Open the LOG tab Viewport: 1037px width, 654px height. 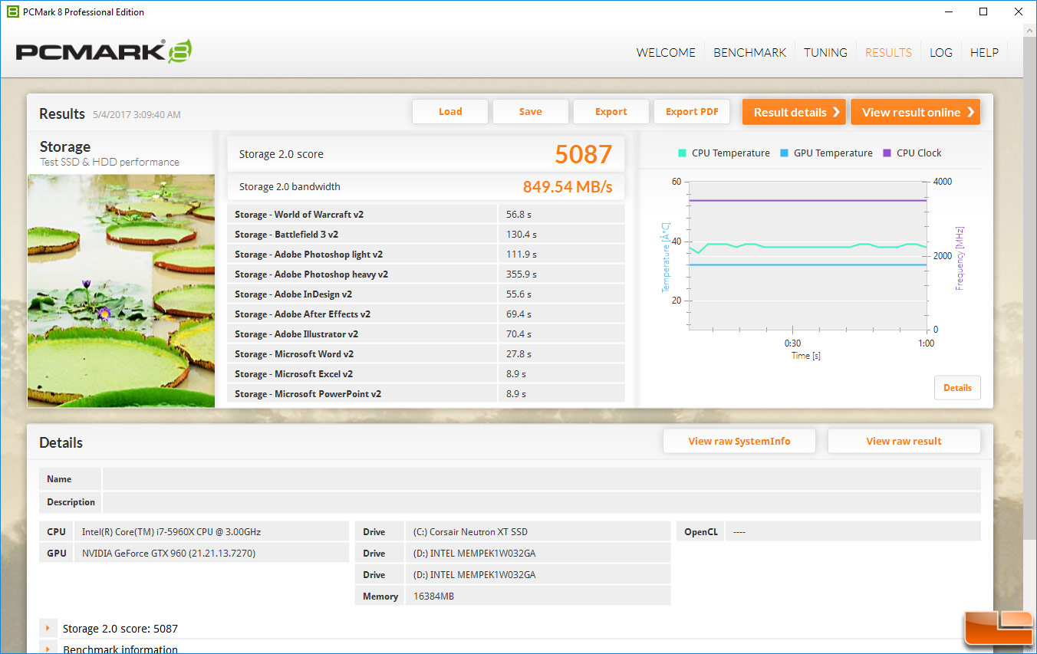pos(941,52)
